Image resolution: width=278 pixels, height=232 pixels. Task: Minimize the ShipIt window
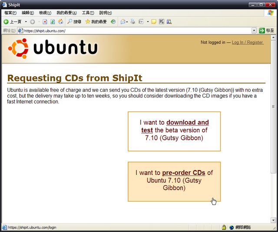[253, 5]
